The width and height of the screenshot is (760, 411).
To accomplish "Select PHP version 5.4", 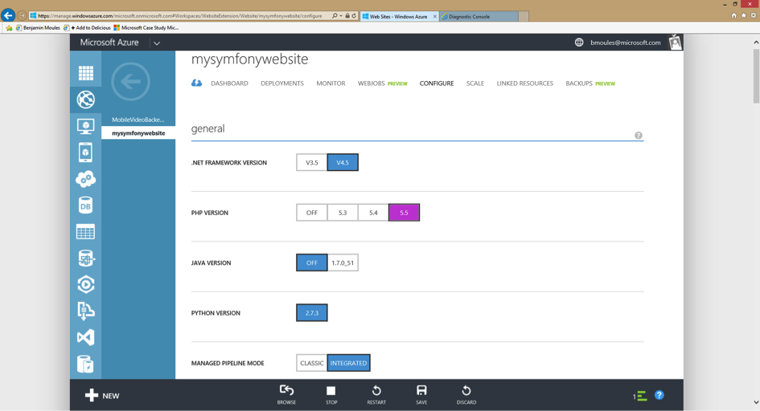I will pyautogui.click(x=373, y=213).
